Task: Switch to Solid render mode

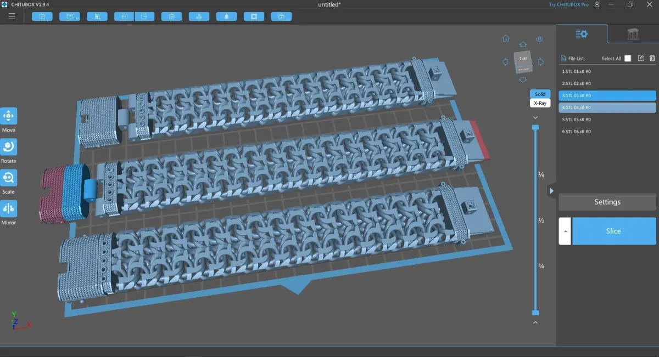Action: (x=540, y=94)
